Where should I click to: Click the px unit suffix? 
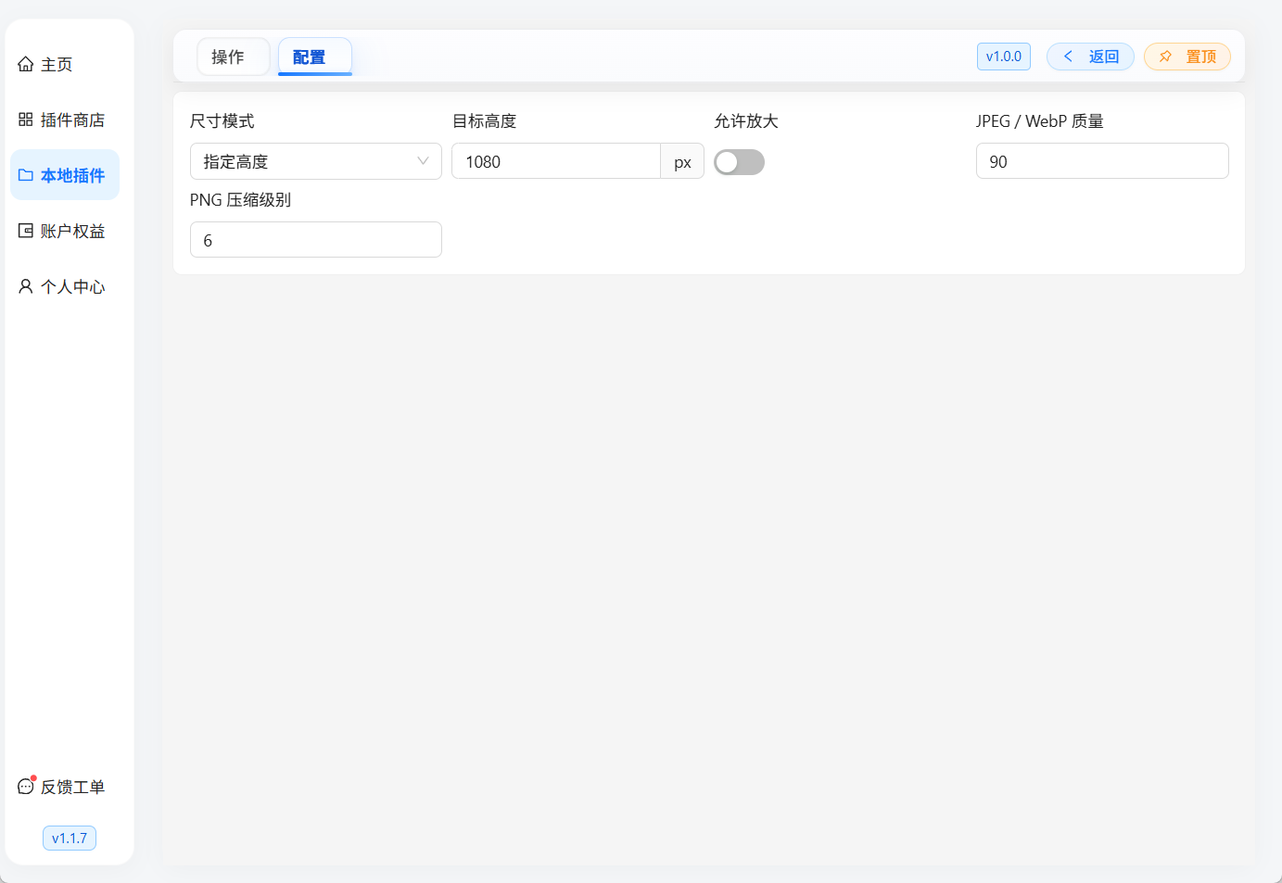[x=682, y=162]
